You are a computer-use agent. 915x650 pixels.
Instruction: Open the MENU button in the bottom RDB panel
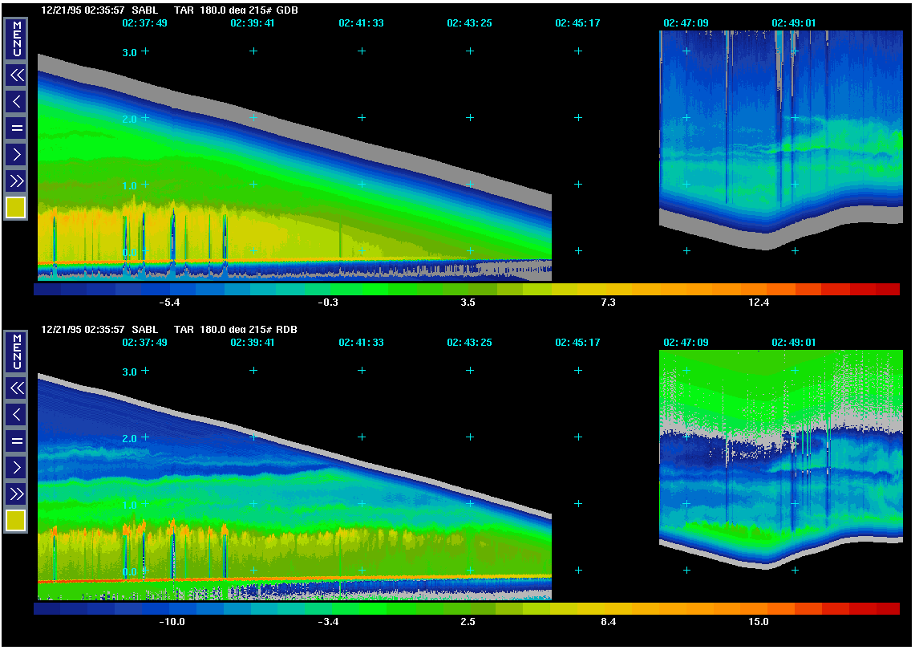tap(16, 352)
